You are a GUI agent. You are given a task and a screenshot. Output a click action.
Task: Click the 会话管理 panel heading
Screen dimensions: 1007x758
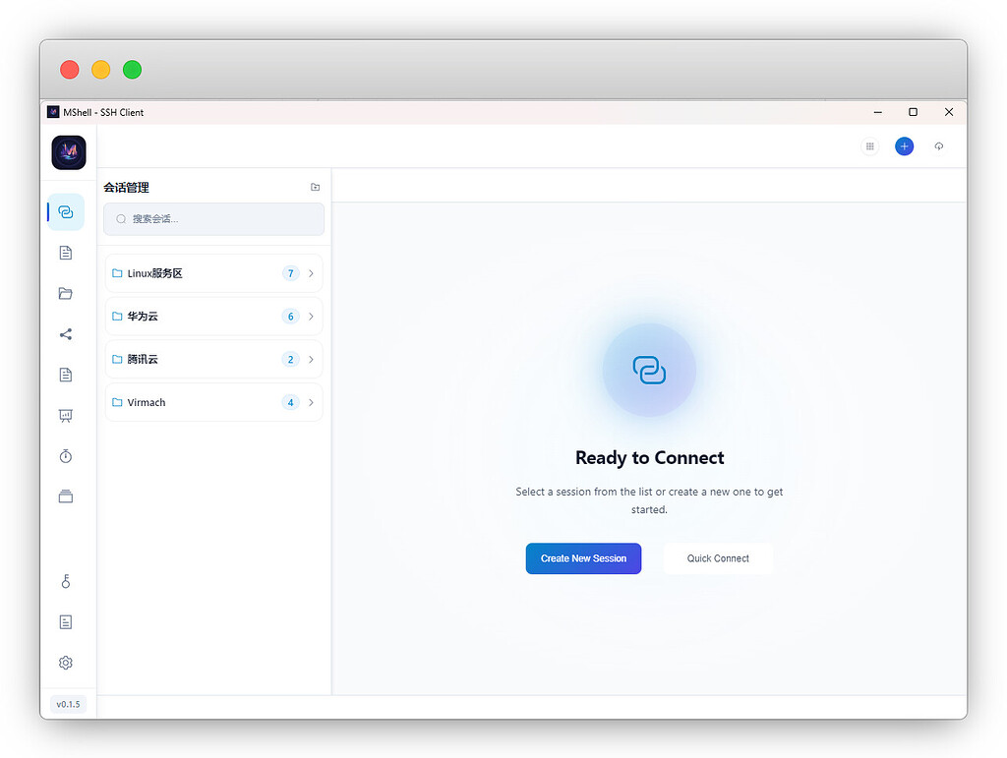coord(127,188)
